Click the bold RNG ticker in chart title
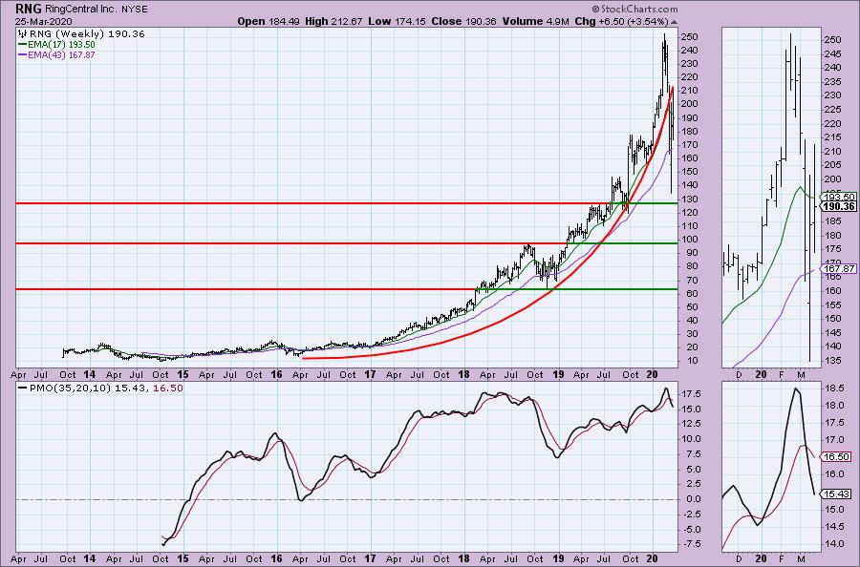The image size is (860, 567). [28, 9]
